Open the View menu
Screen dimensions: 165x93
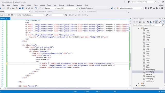pos(9,5)
